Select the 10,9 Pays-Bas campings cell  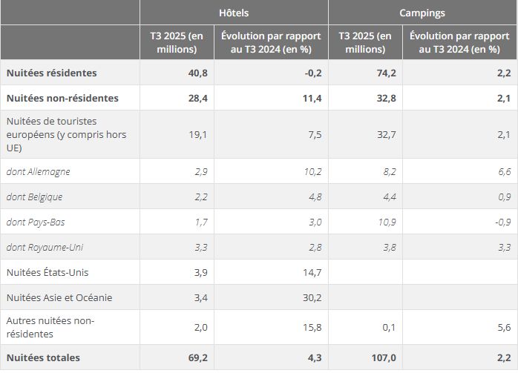point(386,222)
